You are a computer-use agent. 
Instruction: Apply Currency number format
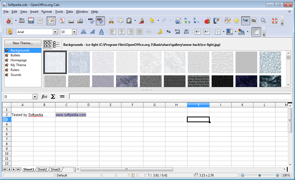pyautogui.click(x=160, y=32)
